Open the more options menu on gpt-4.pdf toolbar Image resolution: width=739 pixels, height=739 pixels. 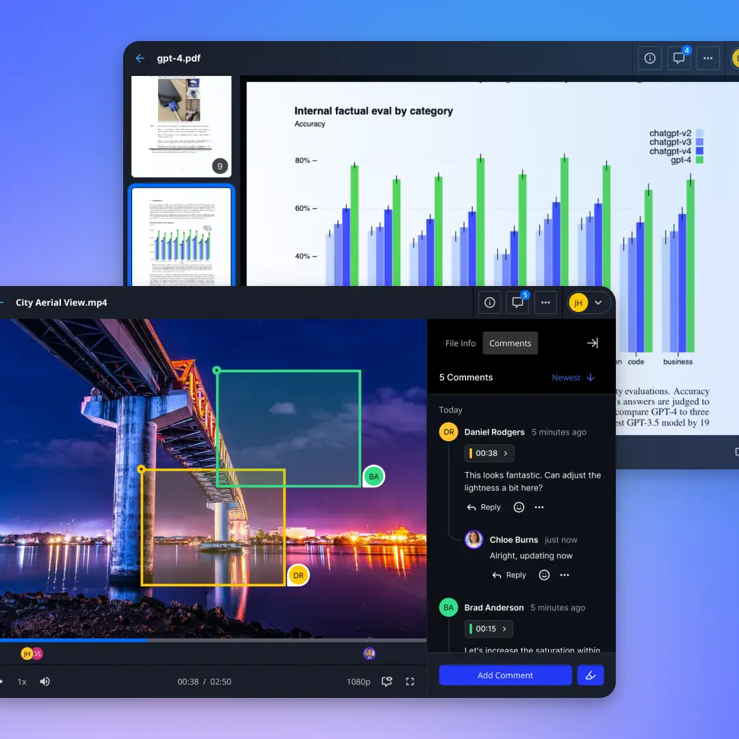708,58
